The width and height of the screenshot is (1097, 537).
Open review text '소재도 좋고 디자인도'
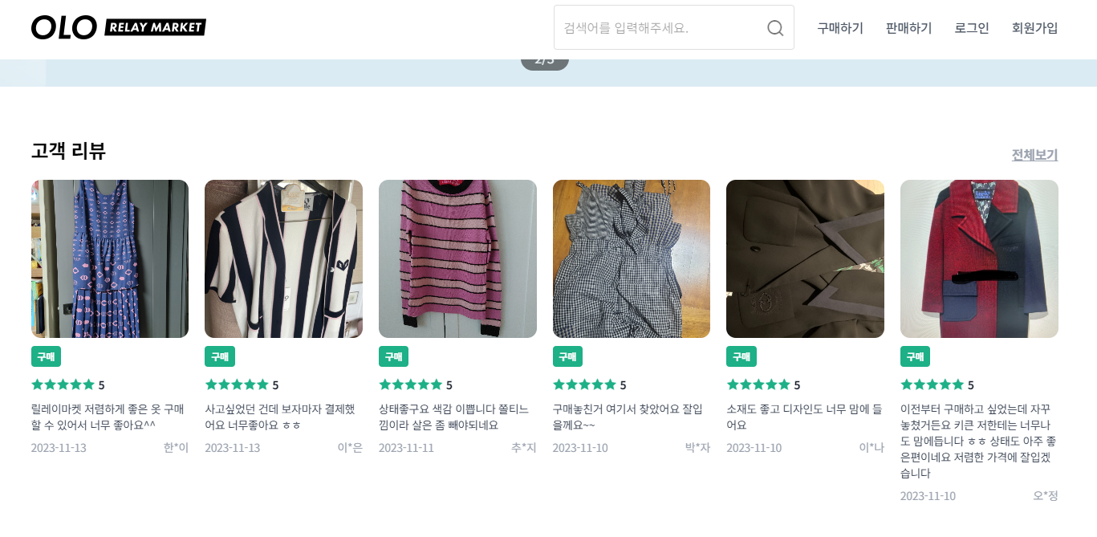pos(804,417)
